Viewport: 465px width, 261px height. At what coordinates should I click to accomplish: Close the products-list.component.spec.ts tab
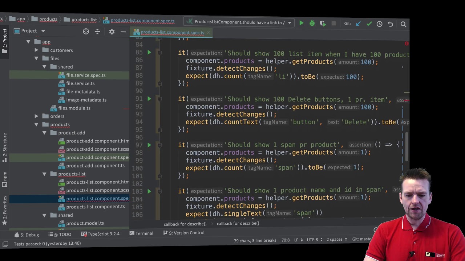(208, 33)
